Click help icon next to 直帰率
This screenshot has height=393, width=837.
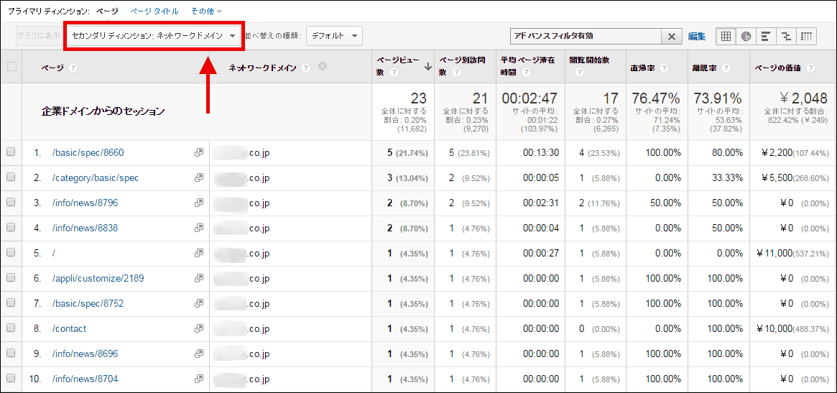pyautogui.click(x=664, y=68)
